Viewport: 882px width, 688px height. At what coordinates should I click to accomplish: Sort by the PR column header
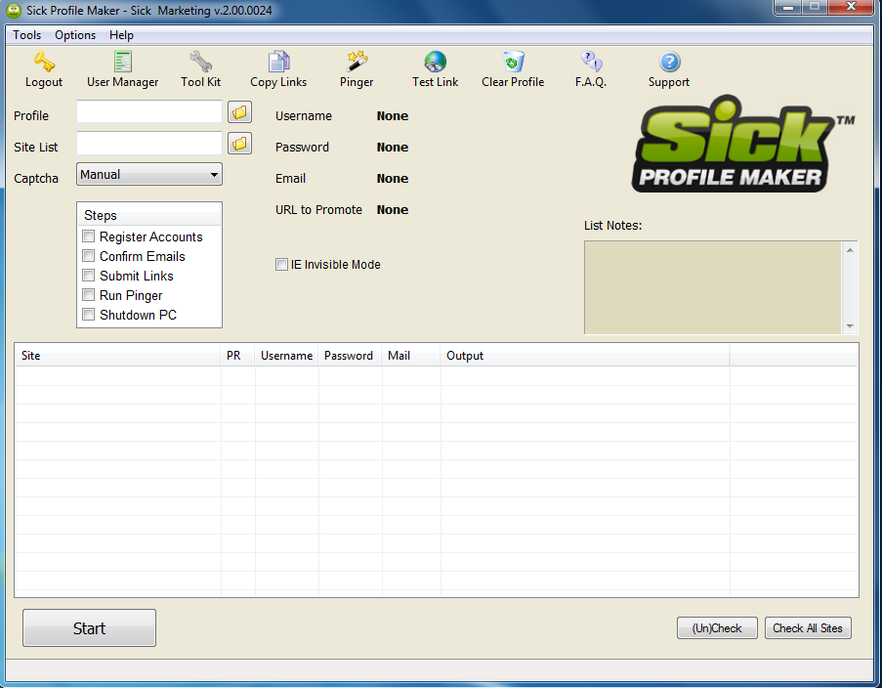(238, 356)
